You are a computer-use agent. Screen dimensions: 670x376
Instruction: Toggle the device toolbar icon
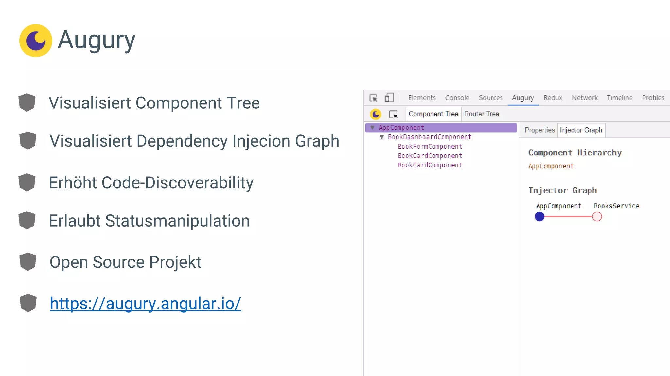389,98
